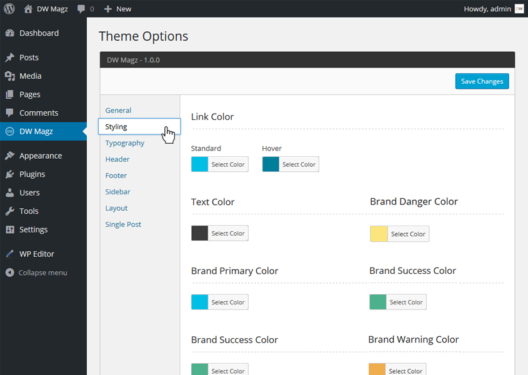Viewport: 528px width, 375px height.
Task: Click the Pages icon in sidebar
Action: tap(10, 94)
